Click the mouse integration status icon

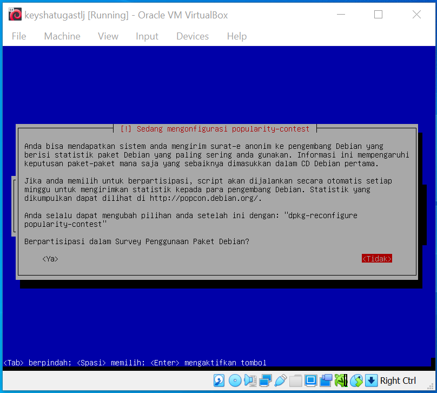point(356,381)
